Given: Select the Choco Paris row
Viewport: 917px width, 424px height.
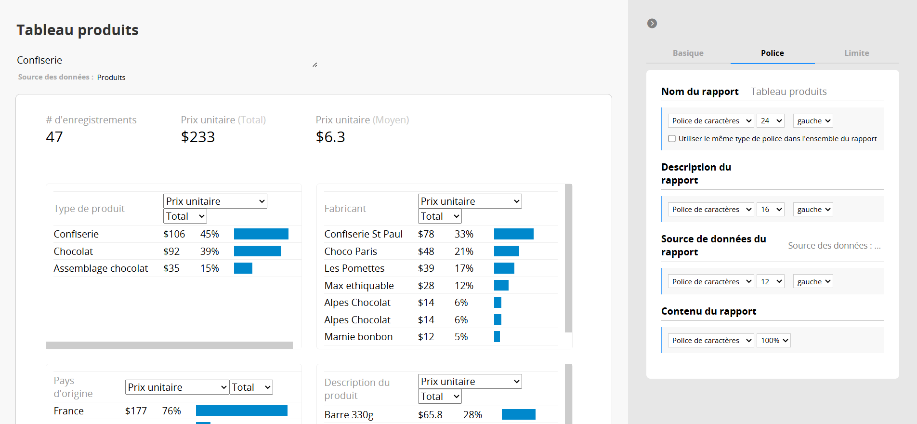Looking at the screenshot, I should pos(441,252).
